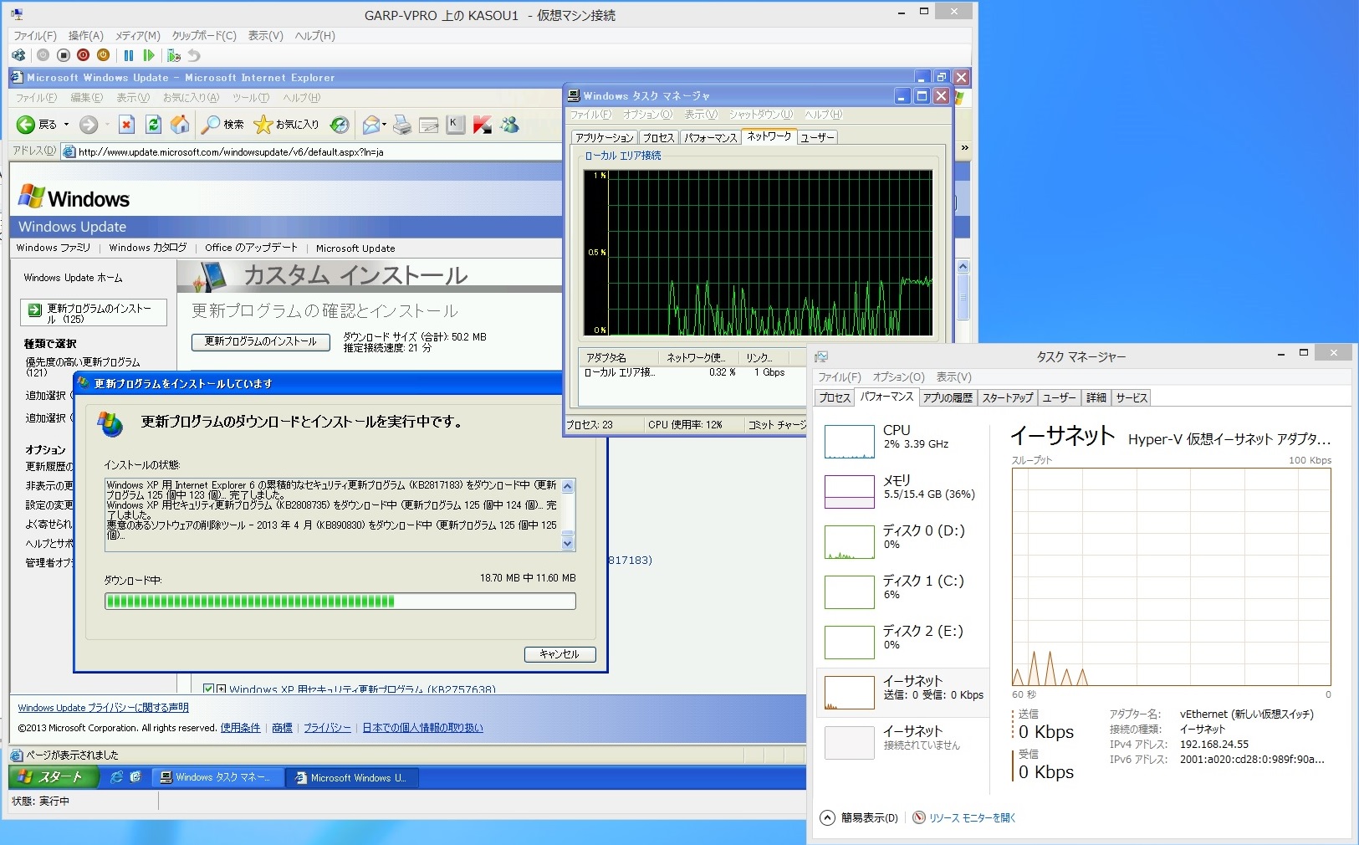Click the キャンセル button in install dialog

(559, 654)
